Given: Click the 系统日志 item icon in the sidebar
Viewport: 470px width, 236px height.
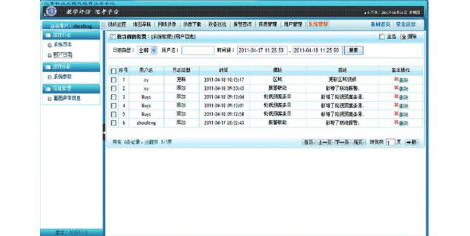Looking at the screenshot, I should pyautogui.click(x=50, y=45).
